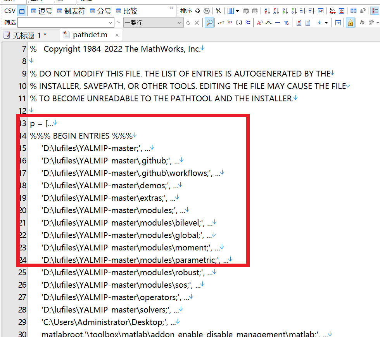Open the advanced duplicate lines dialog icon
Viewport: 380px width, 337px height.
coord(342,11)
